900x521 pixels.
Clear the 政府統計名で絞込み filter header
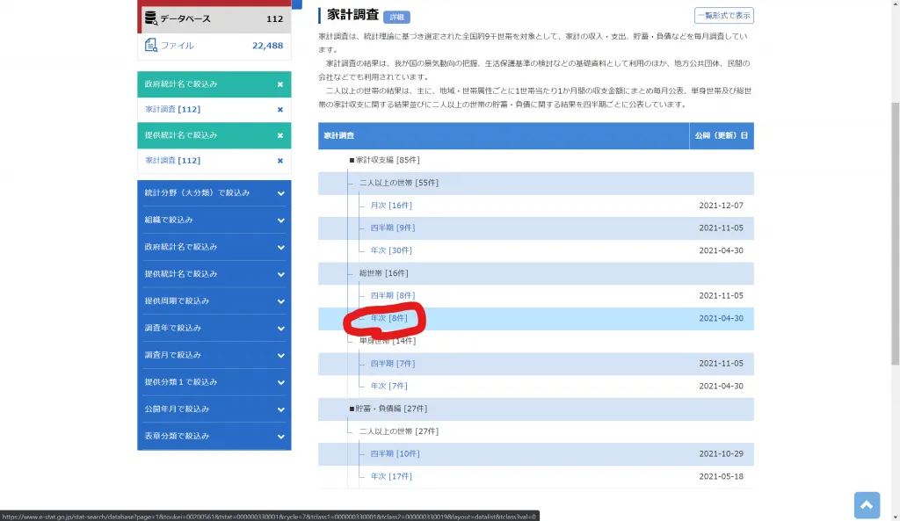280,84
